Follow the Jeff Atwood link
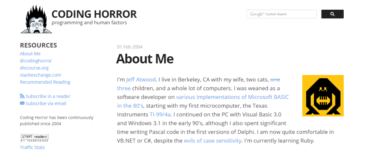Viewport: 367px width, 150px height. tap(140, 79)
